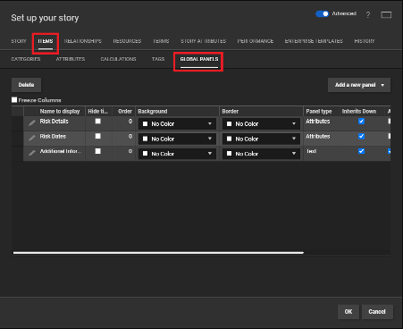Switch to the Relationships tab

83,41
